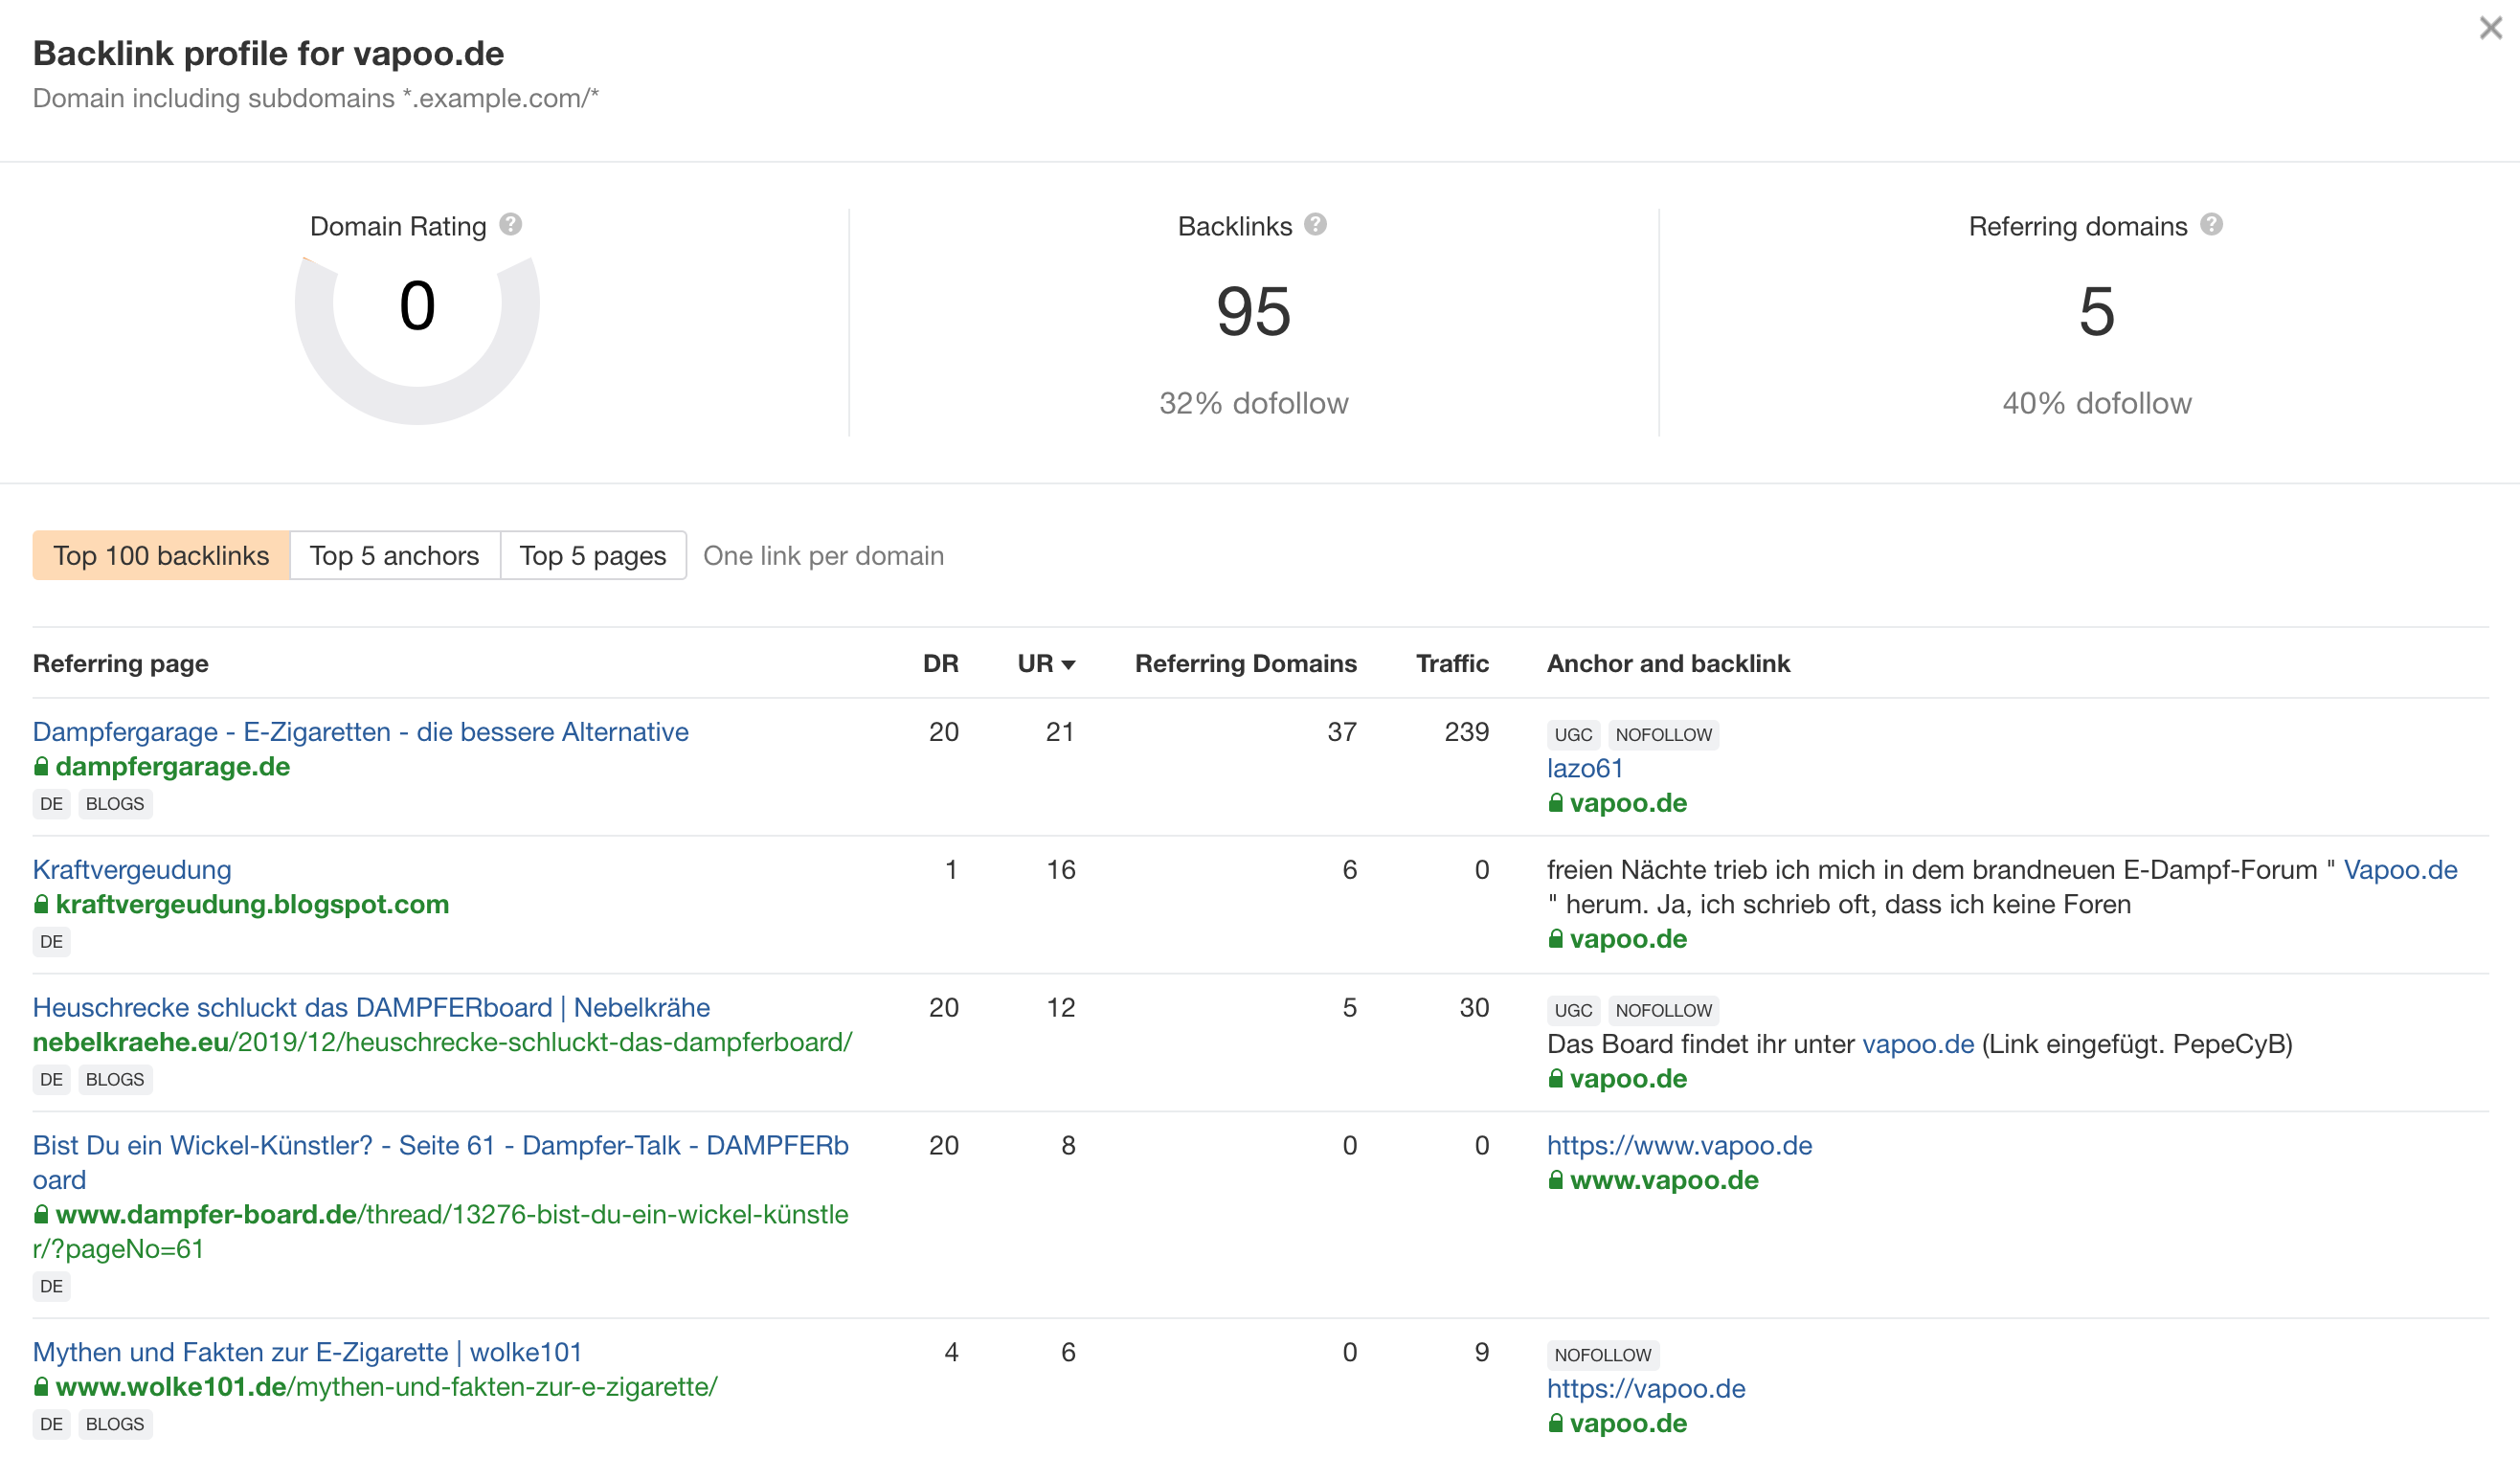Click the lock icon beside kraftvergeudung.blogspot.com
This screenshot has width=2520, height=1480.
41,905
